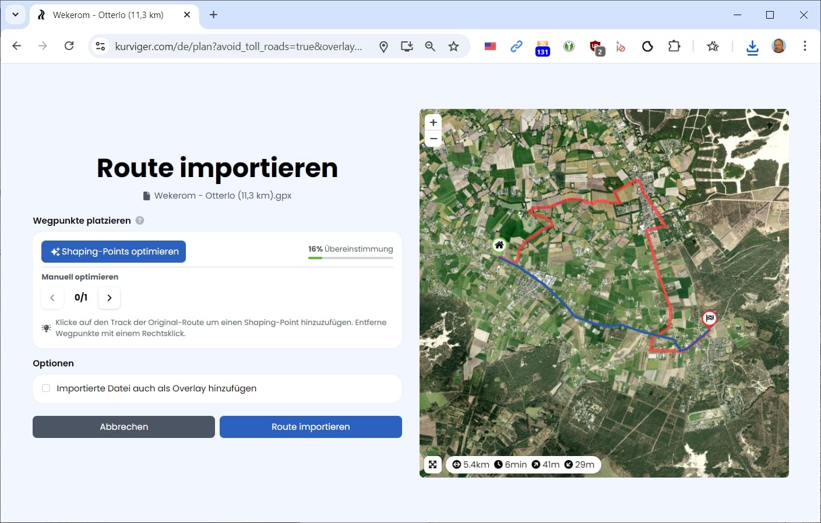
Task: Click the 16% Übereinstimmung progress bar
Action: click(351, 257)
